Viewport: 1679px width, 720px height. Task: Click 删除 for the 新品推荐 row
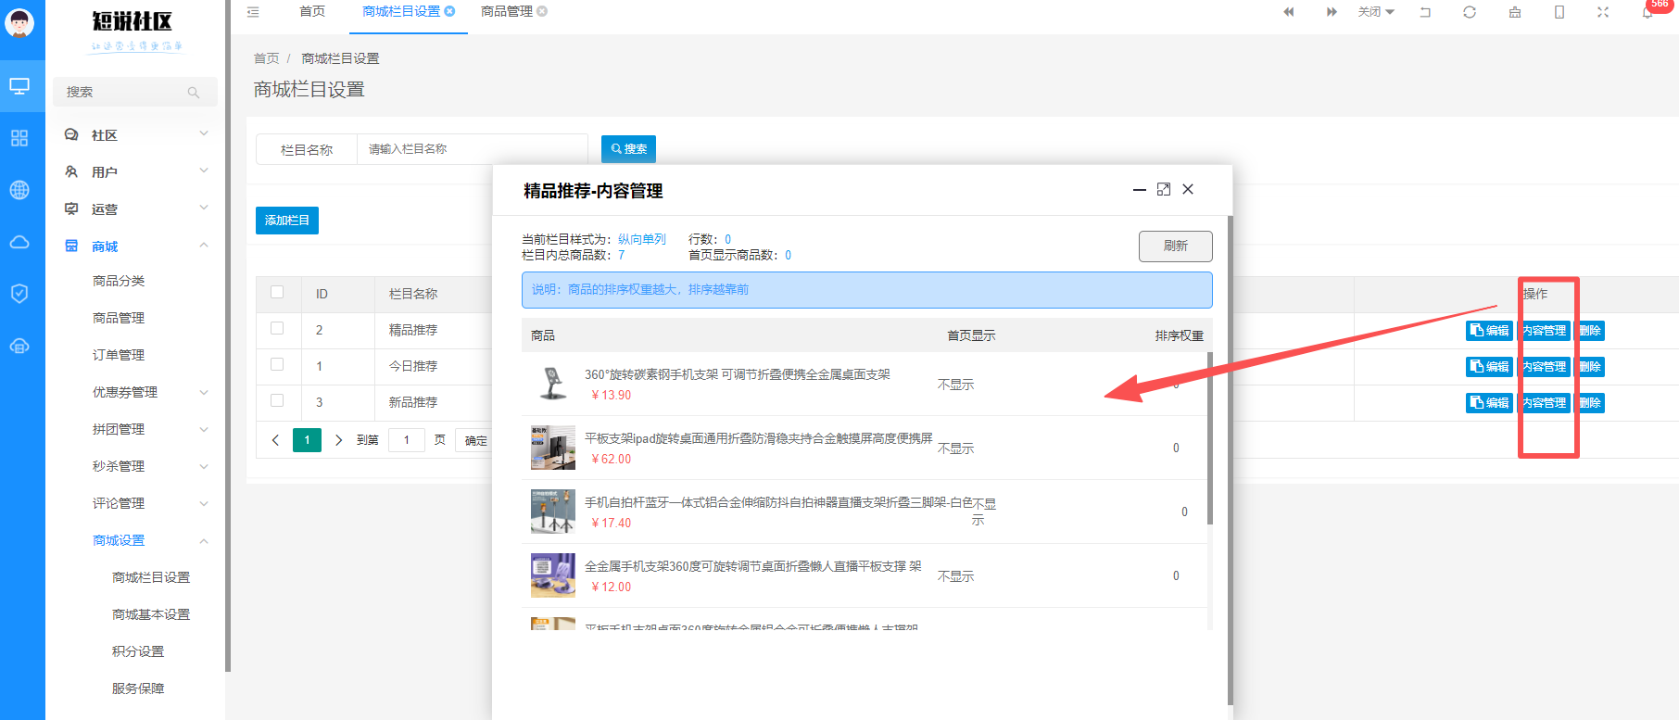tap(1590, 403)
